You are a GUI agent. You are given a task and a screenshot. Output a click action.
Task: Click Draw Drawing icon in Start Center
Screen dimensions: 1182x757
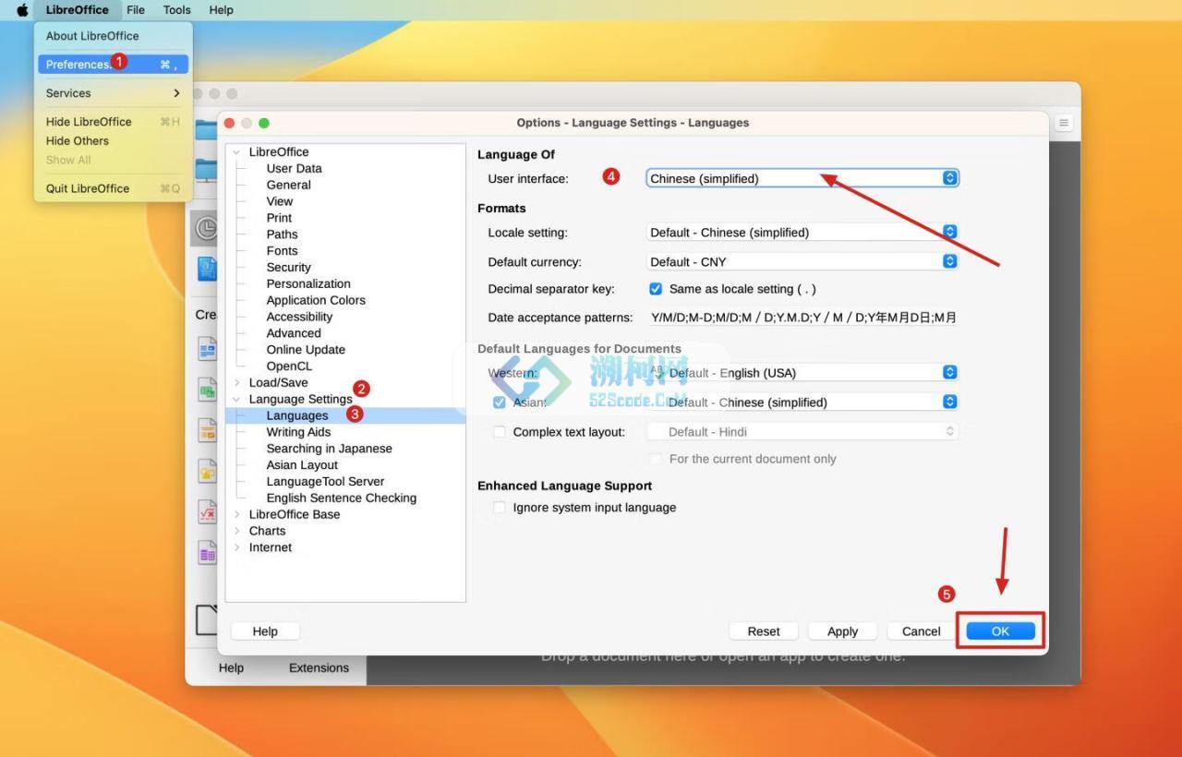pyautogui.click(x=207, y=471)
